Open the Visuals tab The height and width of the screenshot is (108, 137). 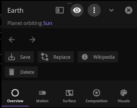(x=124, y=96)
